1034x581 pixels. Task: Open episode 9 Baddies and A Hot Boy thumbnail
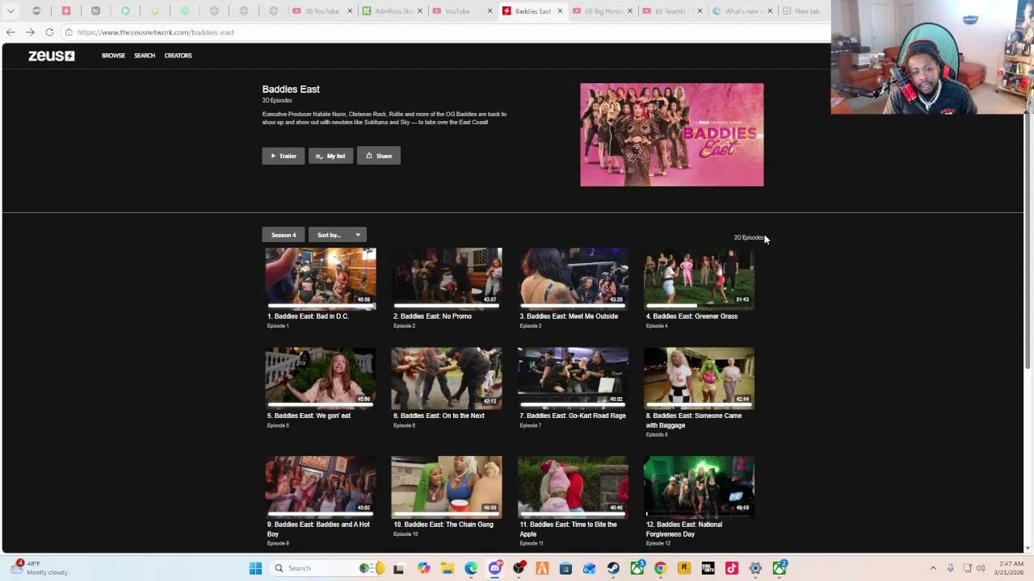coord(321,487)
